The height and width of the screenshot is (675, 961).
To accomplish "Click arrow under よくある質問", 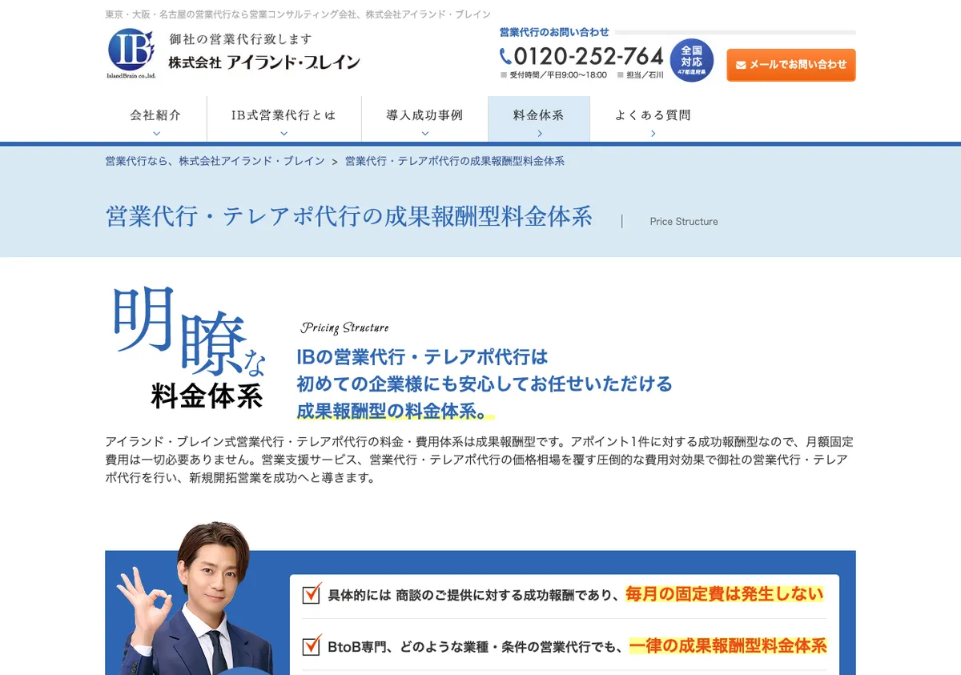I will click(x=653, y=134).
